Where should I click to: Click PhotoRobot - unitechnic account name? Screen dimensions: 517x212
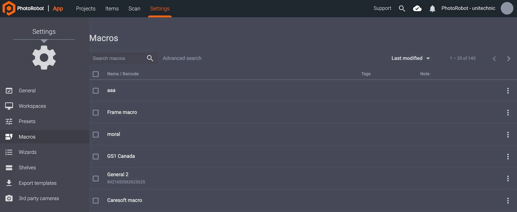click(468, 8)
